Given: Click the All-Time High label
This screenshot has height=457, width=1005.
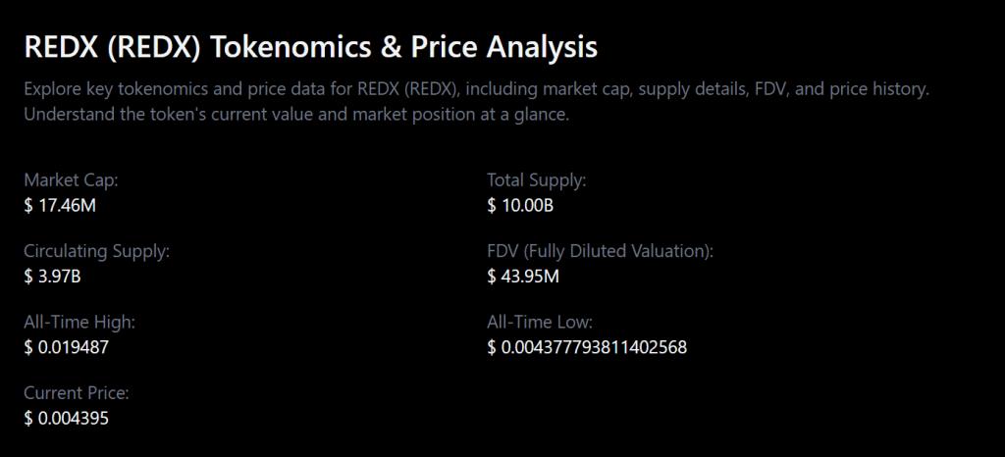Looking at the screenshot, I should point(79,322).
